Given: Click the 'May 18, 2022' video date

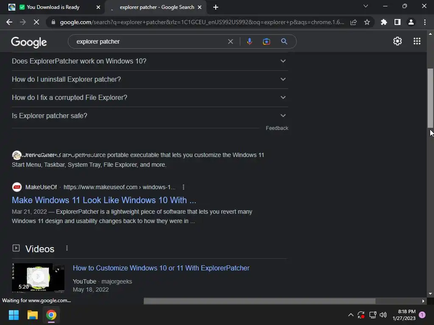Looking at the screenshot, I should pyautogui.click(x=91, y=289).
